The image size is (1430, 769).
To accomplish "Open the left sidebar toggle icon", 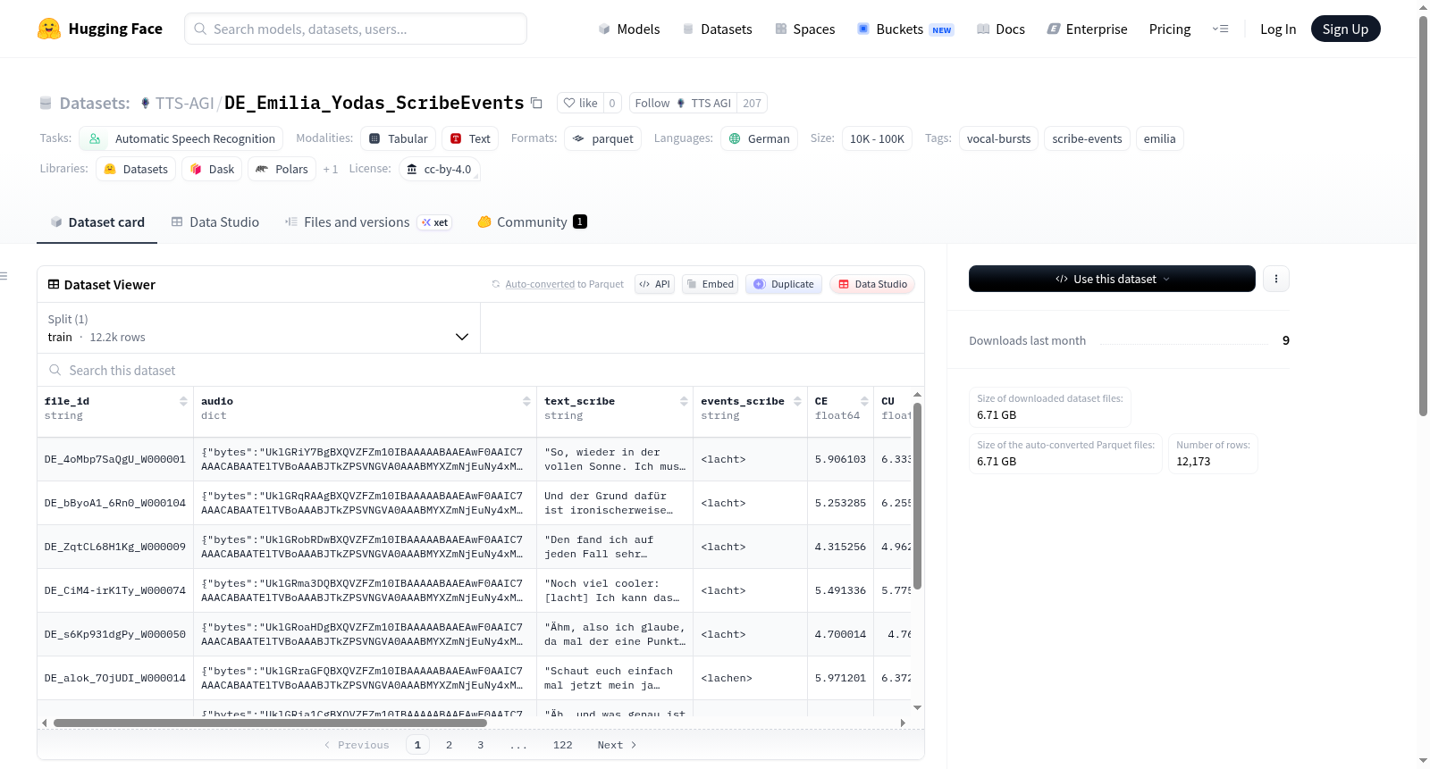I will click(x=4, y=276).
